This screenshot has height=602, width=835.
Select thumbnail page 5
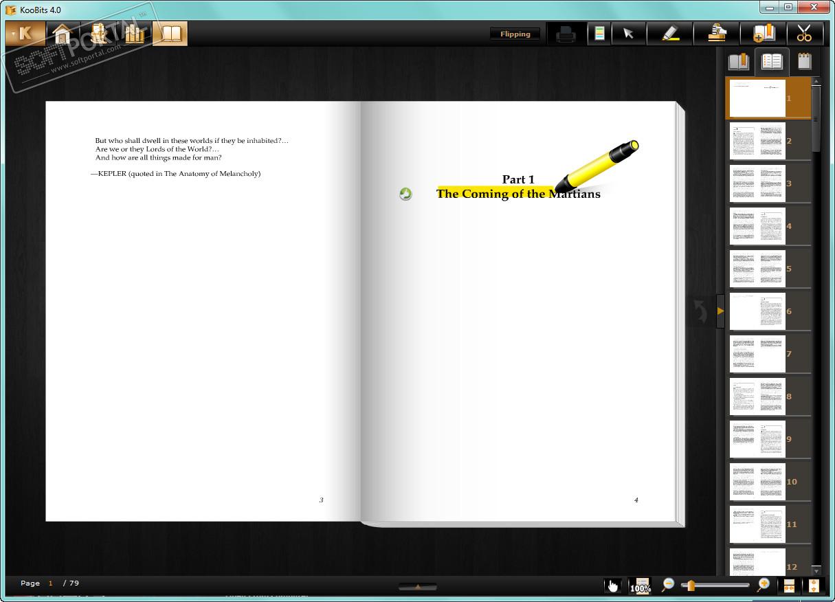point(768,269)
